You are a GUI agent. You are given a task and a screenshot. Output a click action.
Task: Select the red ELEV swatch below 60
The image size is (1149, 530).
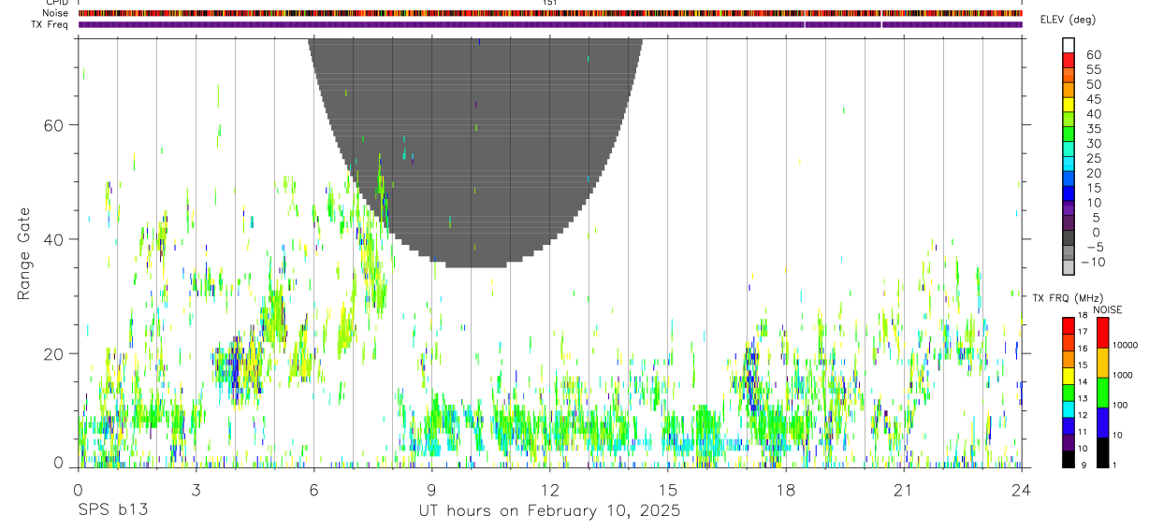coord(1069,60)
